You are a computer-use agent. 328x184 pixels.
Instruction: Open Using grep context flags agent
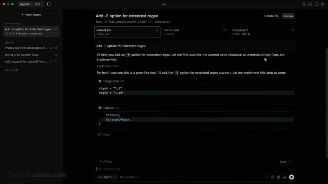(x=31, y=54)
